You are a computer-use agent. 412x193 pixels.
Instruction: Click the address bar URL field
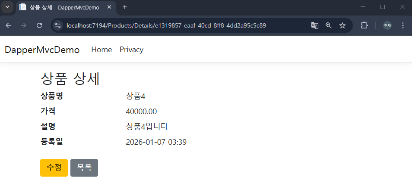(184, 25)
